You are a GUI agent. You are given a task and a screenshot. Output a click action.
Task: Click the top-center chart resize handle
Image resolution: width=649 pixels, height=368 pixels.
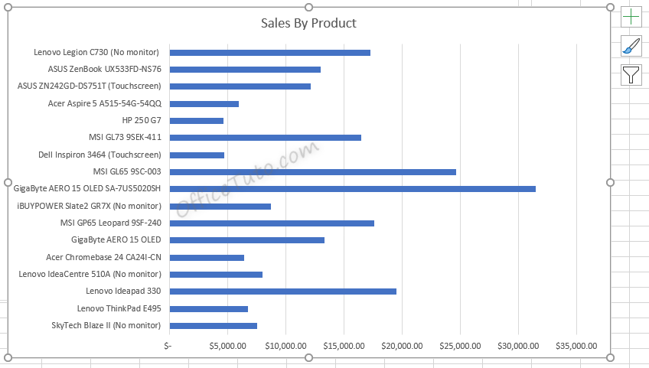(x=308, y=7)
